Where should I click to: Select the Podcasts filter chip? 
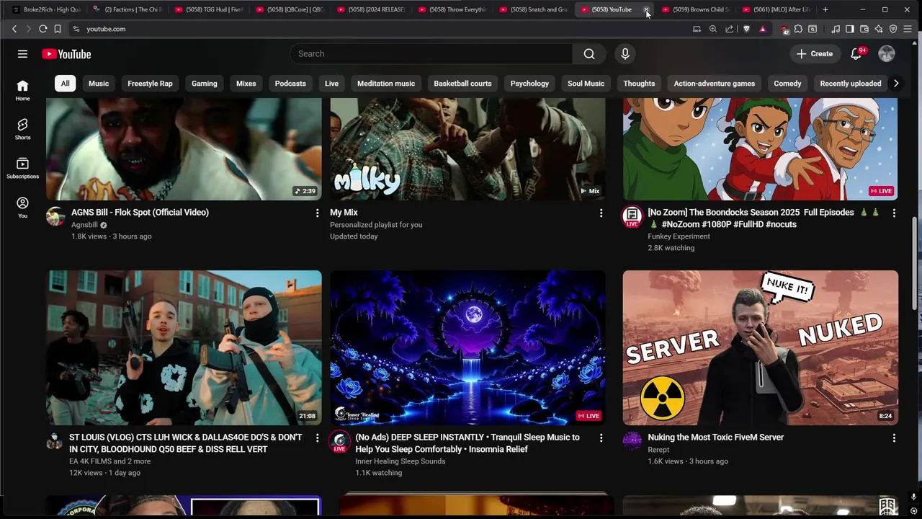point(290,84)
